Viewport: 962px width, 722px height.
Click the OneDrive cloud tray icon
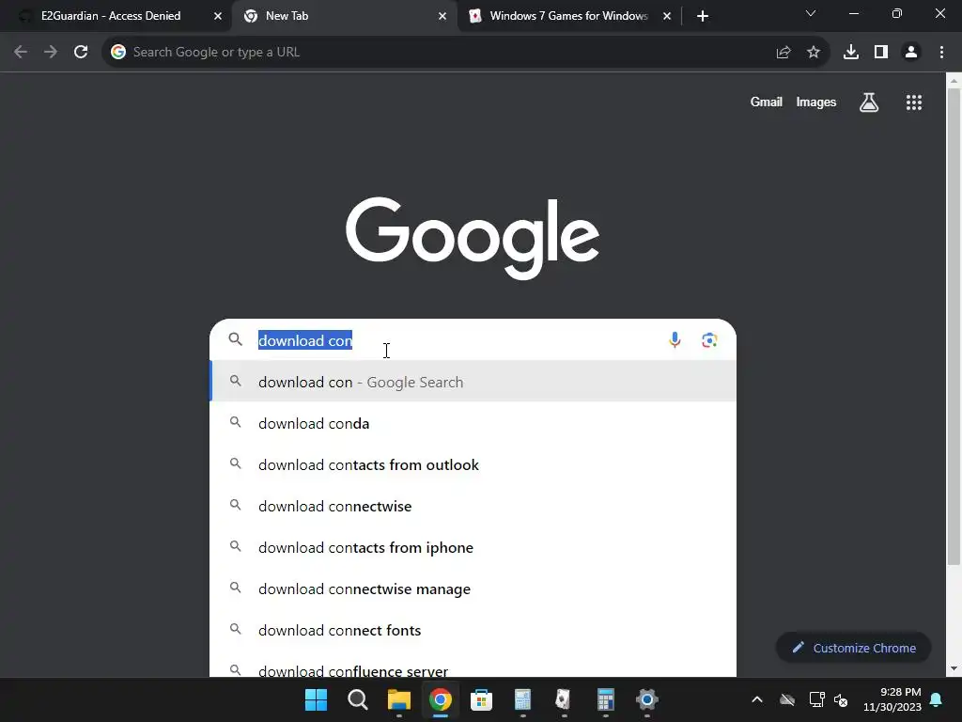click(x=787, y=699)
